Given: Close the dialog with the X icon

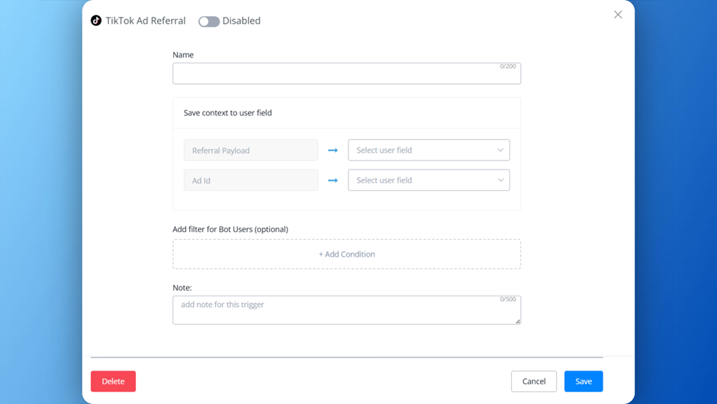Looking at the screenshot, I should point(618,15).
